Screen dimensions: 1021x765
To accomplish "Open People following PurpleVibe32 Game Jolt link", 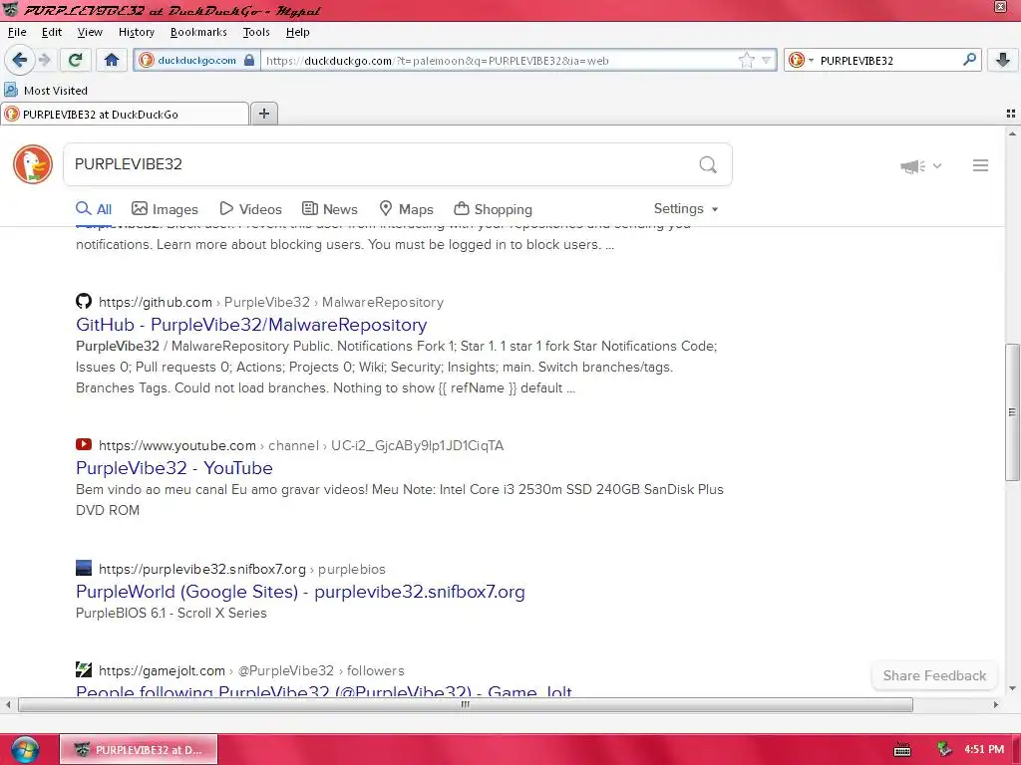I will [324, 690].
